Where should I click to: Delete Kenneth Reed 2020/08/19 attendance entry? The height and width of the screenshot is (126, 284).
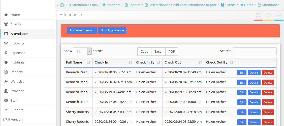[x=268, y=92]
